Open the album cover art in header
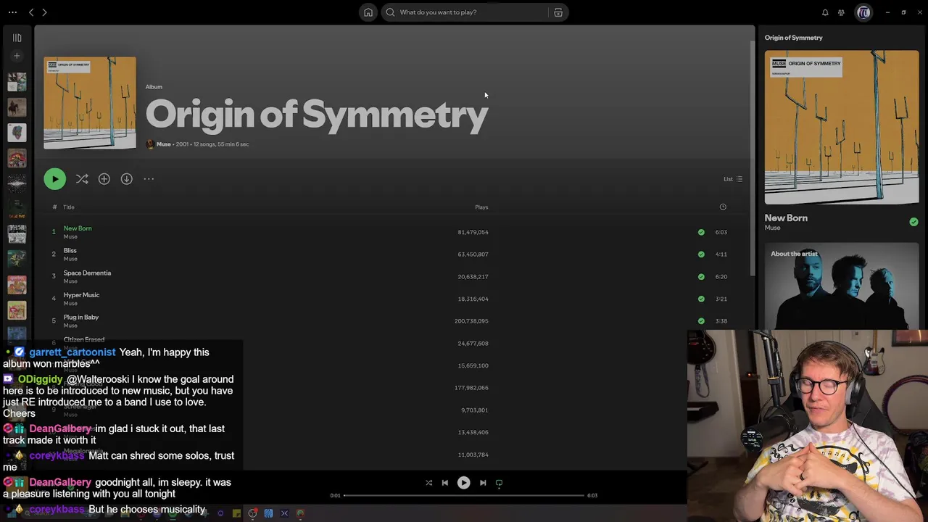 90,103
